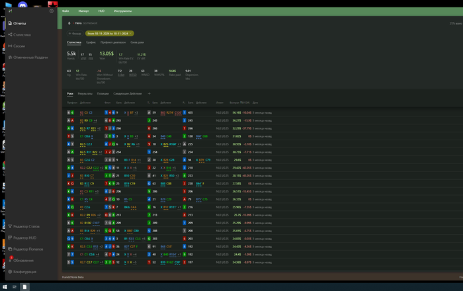Switch to the Префлоп диапазон tab
Viewport: 463px width, 291px height.
click(112, 42)
